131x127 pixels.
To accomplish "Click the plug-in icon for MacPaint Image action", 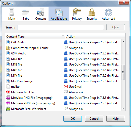I will pyautogui.click(x=66, y=81).
